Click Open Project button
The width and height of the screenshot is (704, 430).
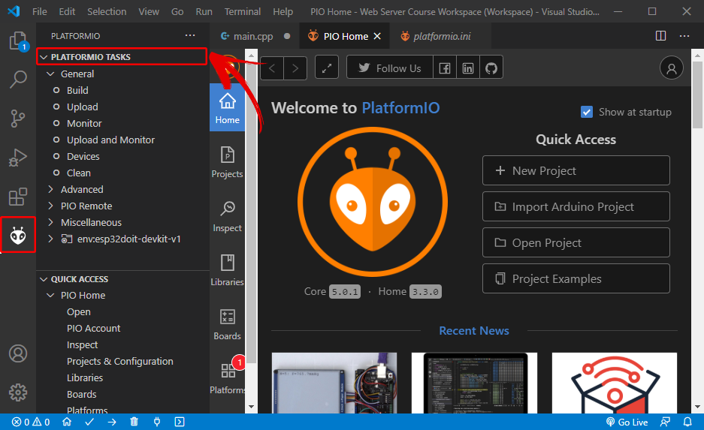point(576,242)
